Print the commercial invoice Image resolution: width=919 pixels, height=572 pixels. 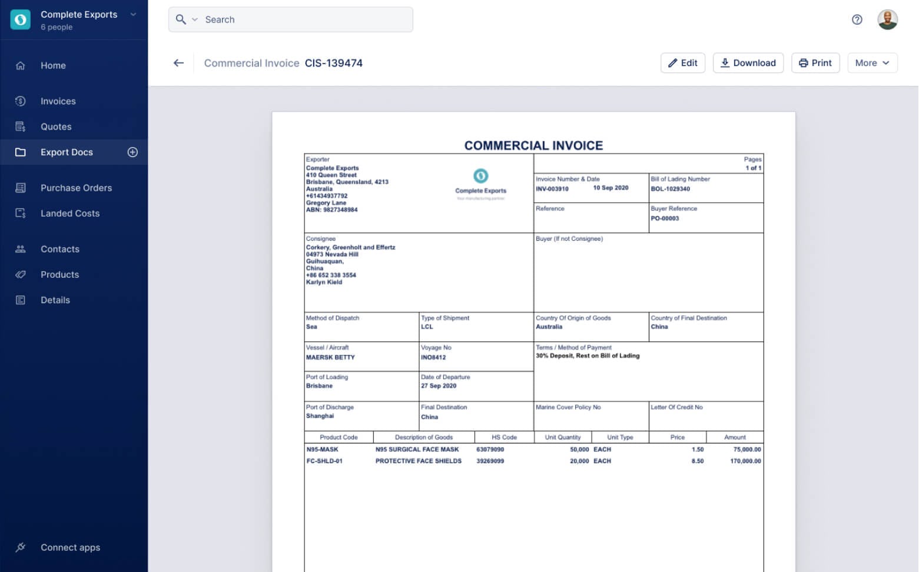tap(815, 63)
